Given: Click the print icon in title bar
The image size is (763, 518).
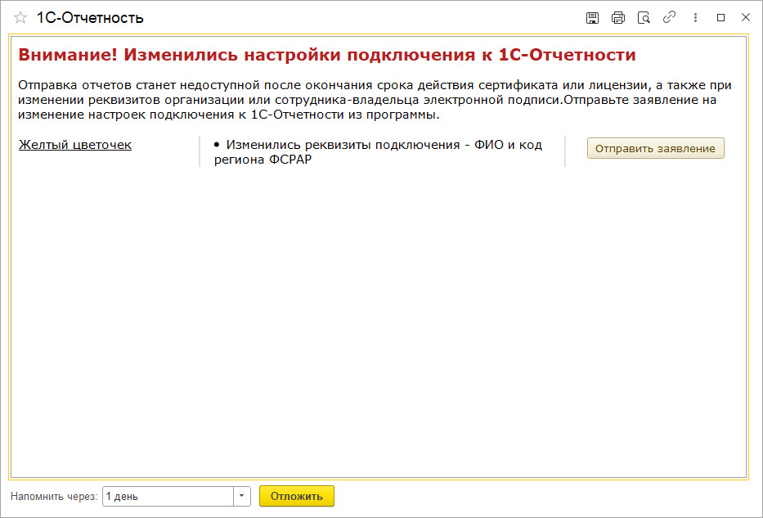Looking at the screenshot, I should click(x=618, y=18).
